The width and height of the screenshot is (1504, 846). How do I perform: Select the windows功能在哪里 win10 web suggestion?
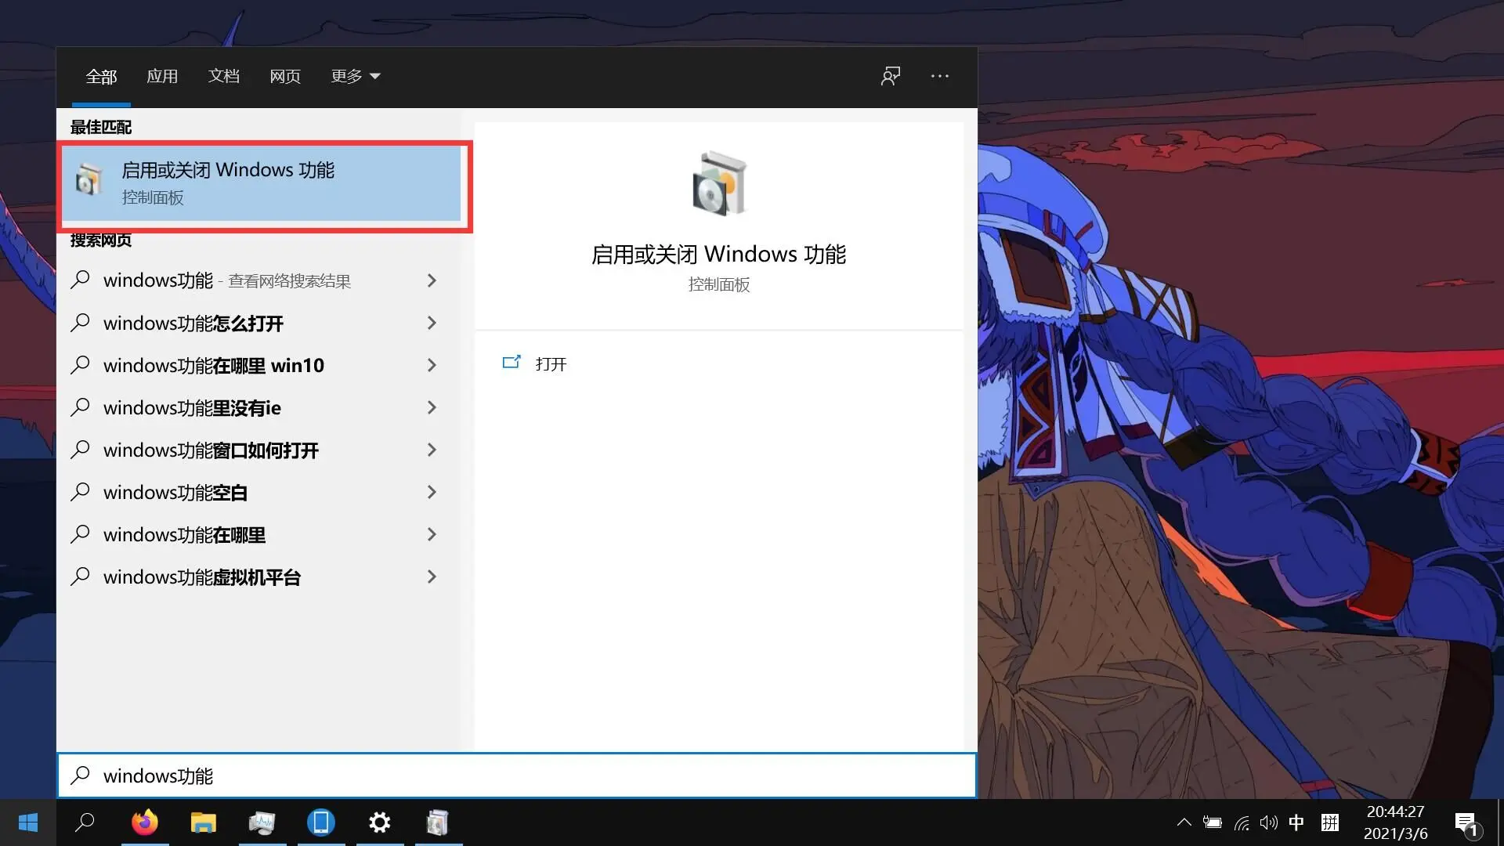pyautogui.click(x=214, y=365)
